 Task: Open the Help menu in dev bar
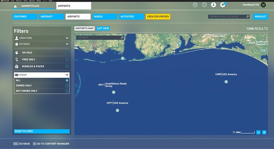(50, 1)
